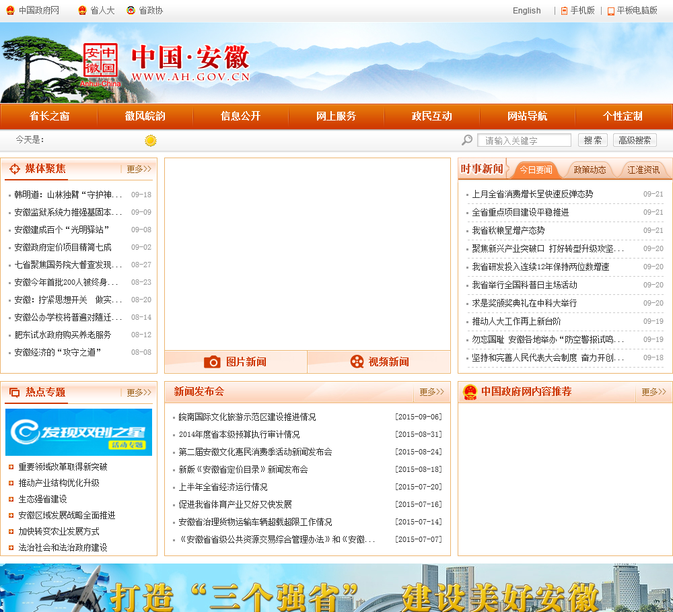Click the sunny weather icon
Viewport: 673px width, 612px height.
coord(151,141)
